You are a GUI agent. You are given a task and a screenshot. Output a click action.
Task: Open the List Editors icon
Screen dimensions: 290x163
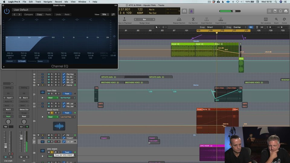click(269, 11)
